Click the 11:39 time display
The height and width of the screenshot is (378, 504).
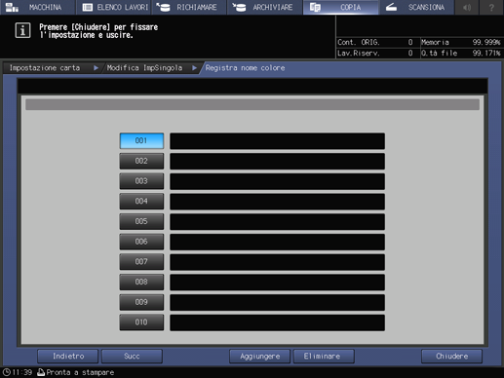coord(22,372)
